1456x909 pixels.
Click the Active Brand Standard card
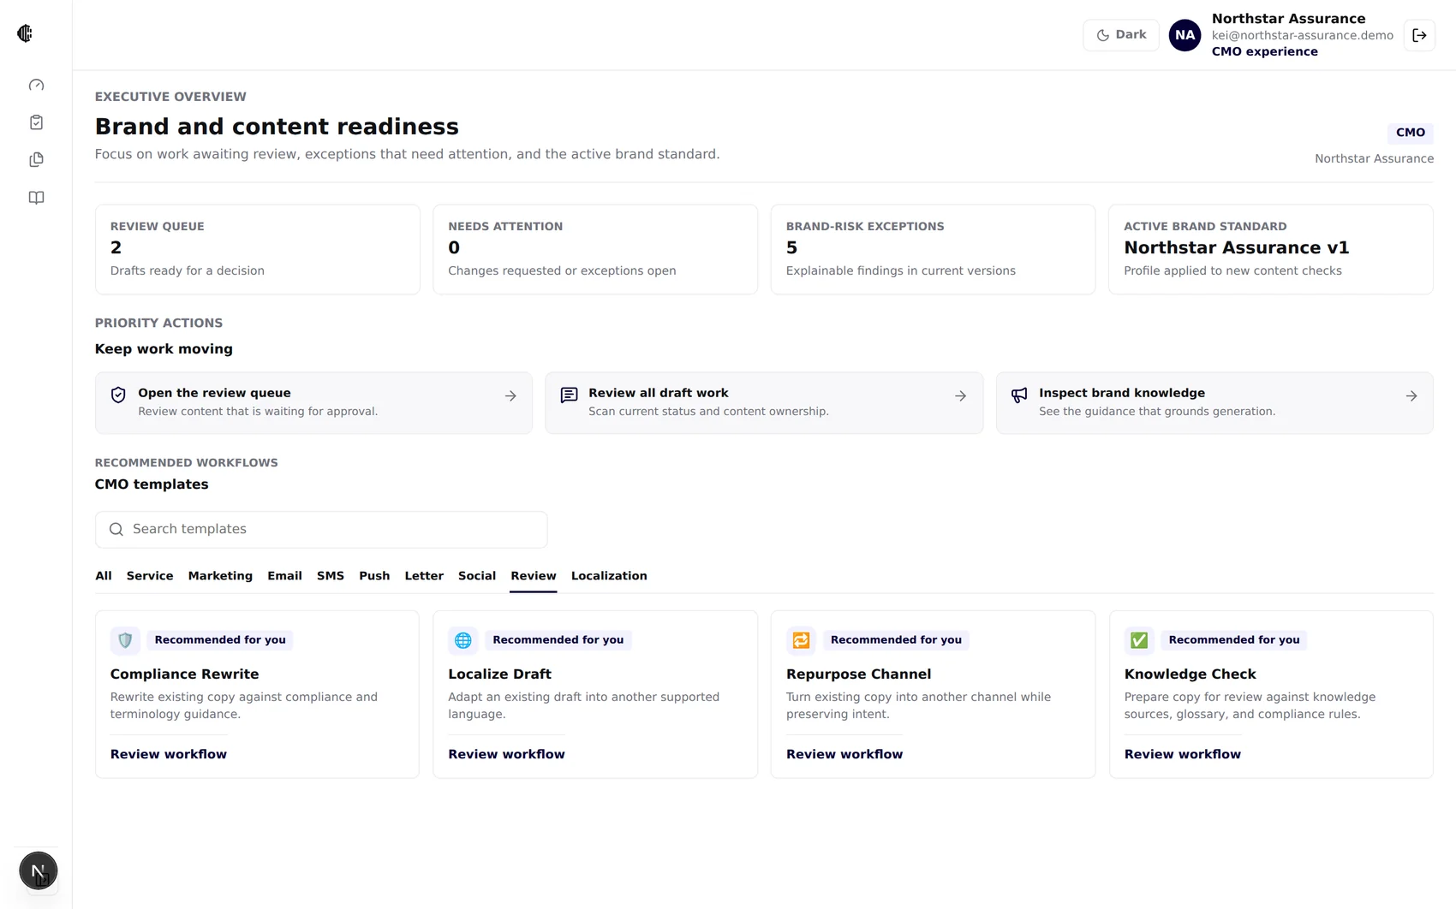(x=1271, y=249)
